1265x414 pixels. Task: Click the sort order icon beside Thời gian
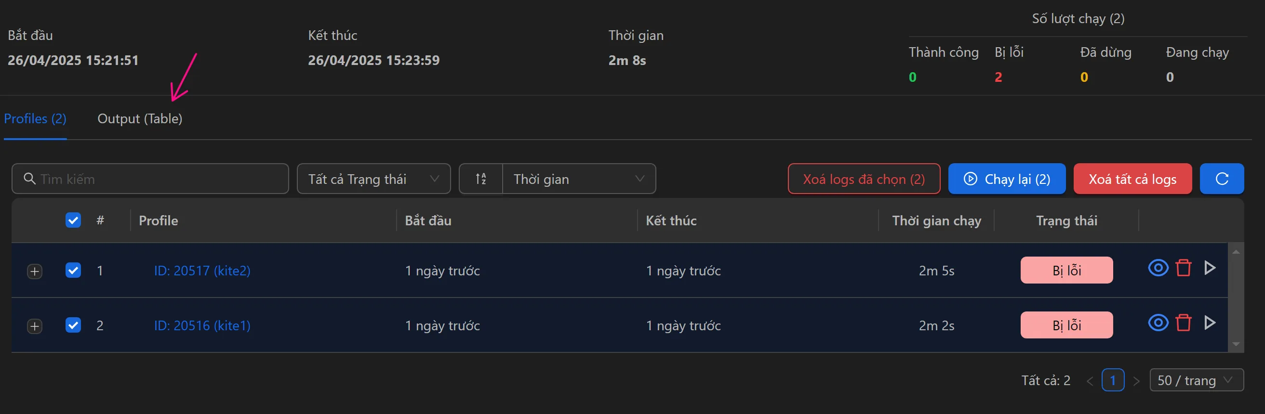coord(481,179)
